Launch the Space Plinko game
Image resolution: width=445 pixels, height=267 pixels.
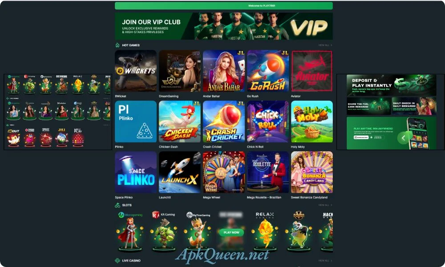(136, 172)
